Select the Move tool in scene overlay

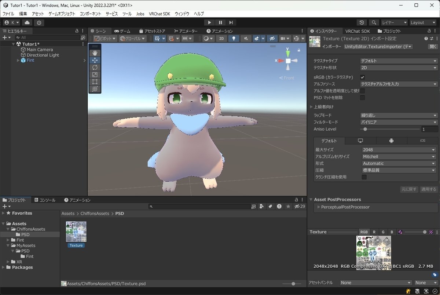pos(95,60)
